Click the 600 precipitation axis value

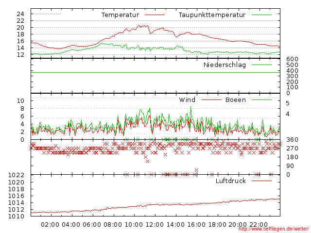292,59
